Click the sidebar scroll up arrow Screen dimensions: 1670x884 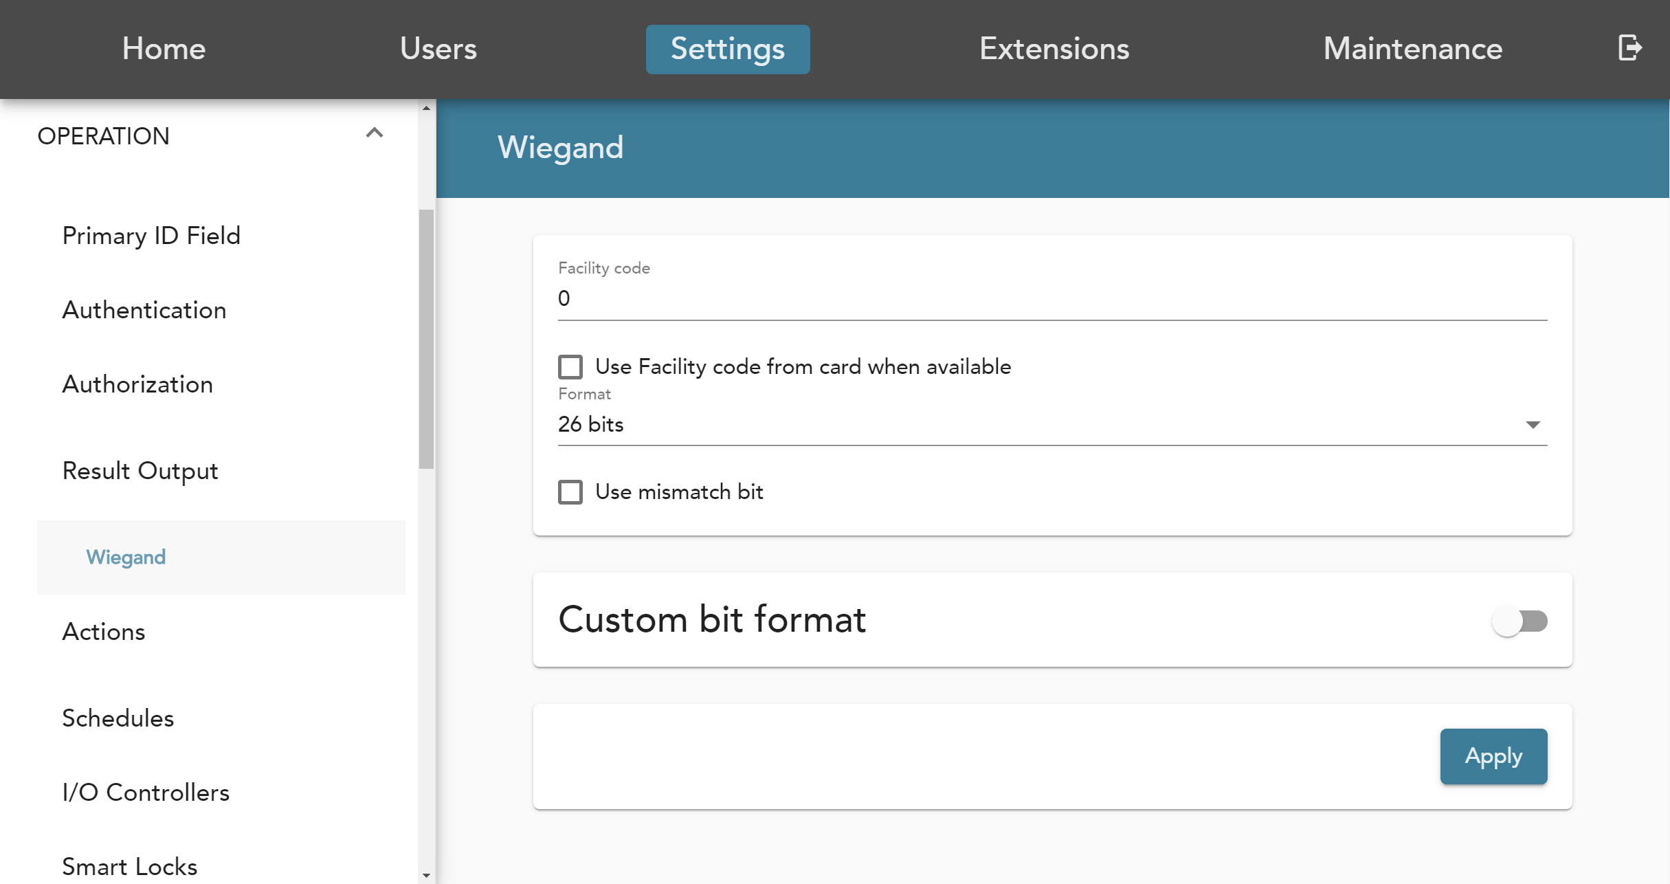point(426,108)
